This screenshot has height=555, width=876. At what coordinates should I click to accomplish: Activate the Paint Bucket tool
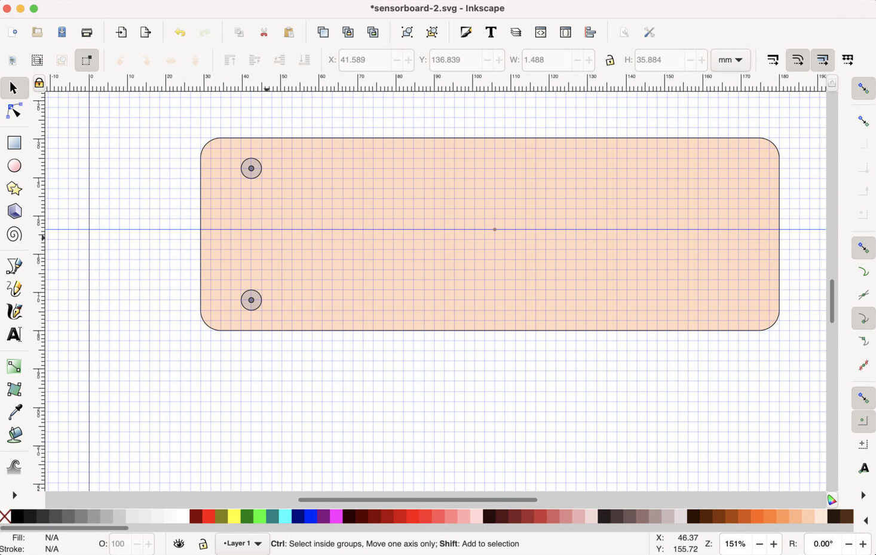pos(14,435)
